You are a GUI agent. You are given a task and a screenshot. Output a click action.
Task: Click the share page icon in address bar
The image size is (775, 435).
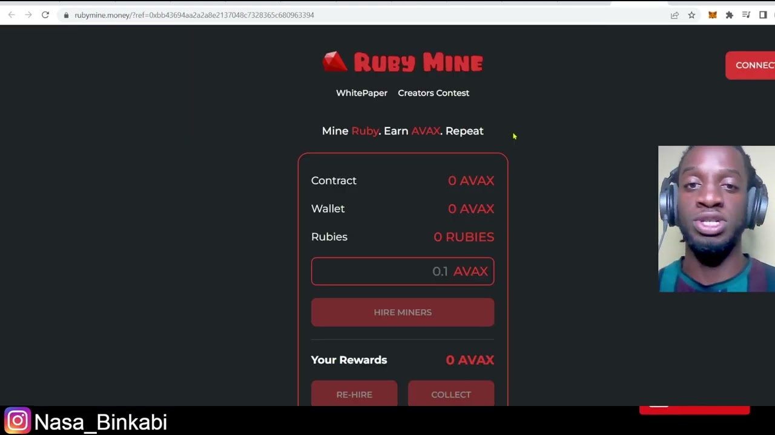tap(674, 15)
